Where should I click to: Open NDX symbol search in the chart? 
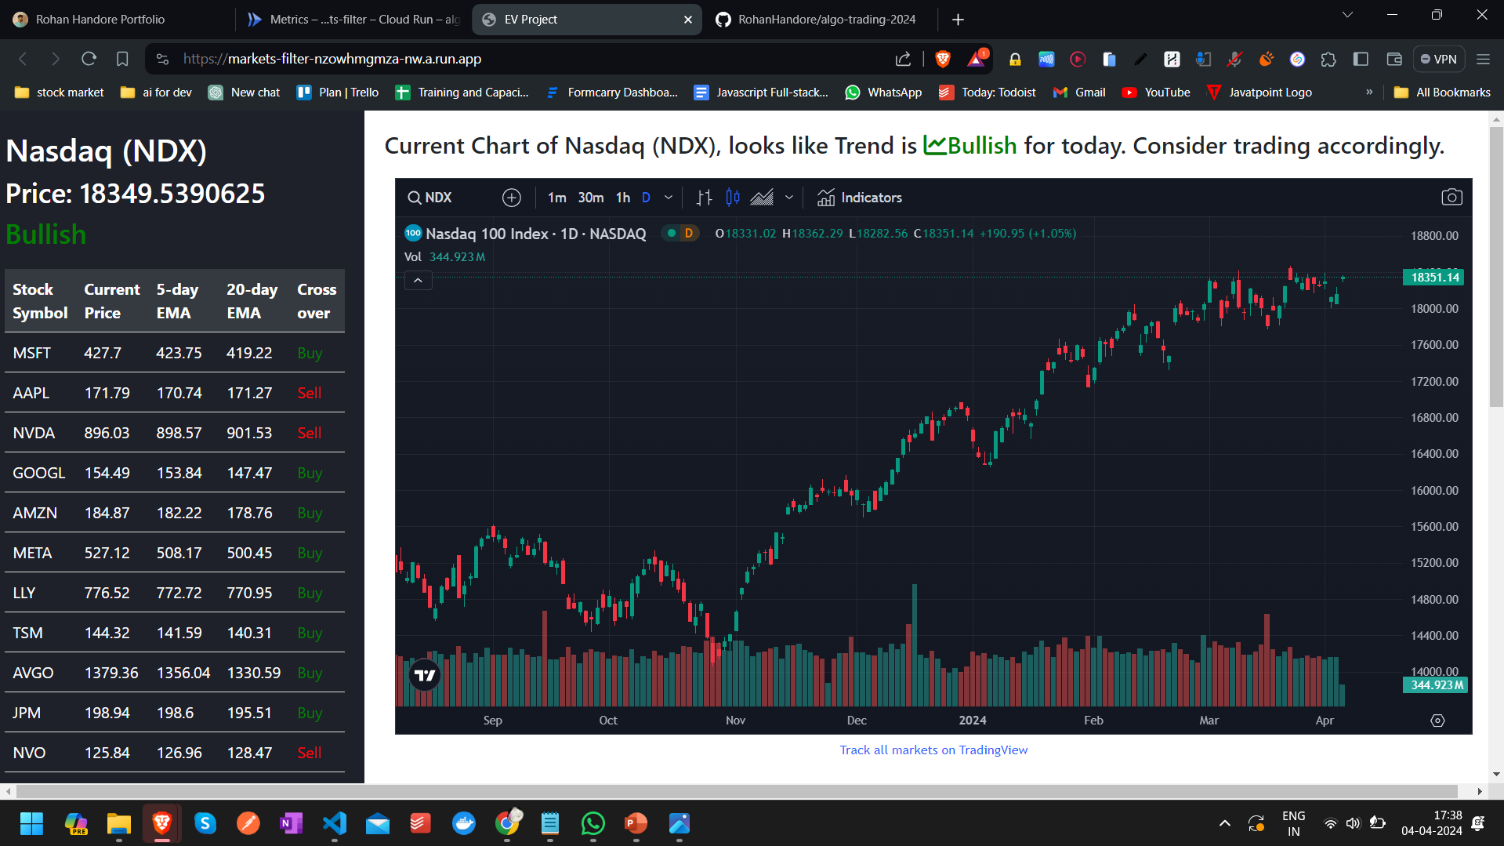(430, 198)
